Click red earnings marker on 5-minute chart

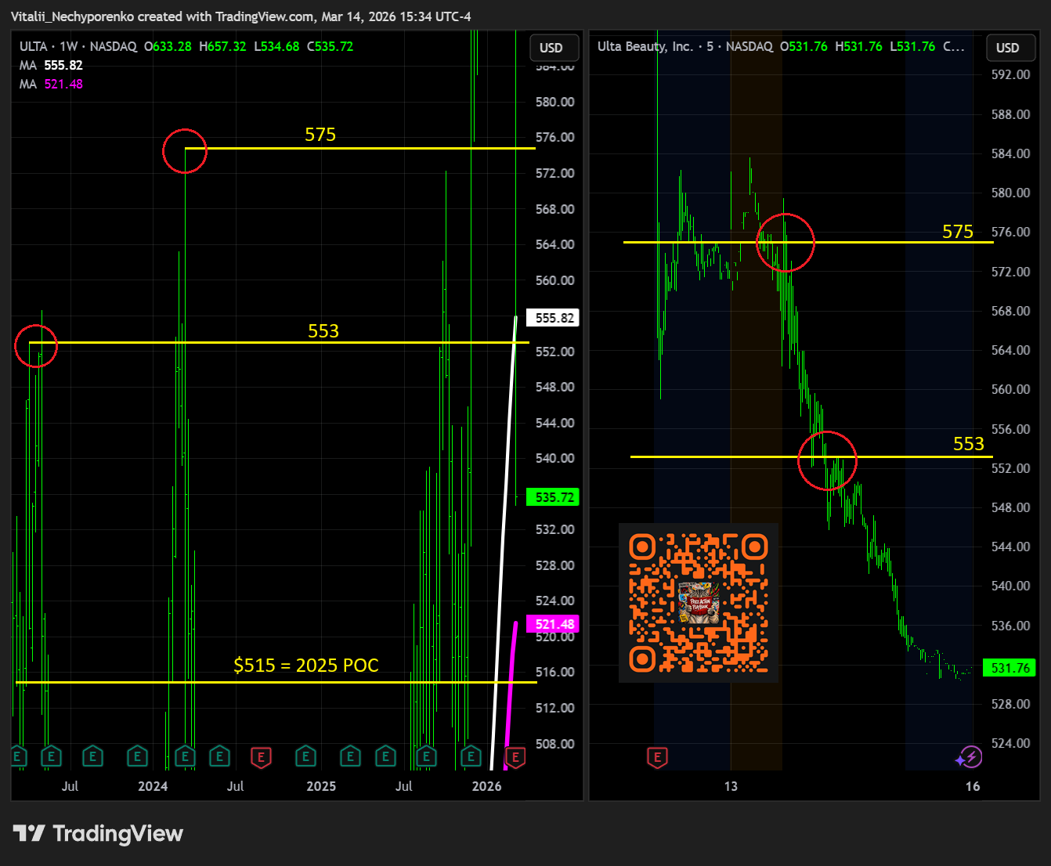tap(657, 757)
